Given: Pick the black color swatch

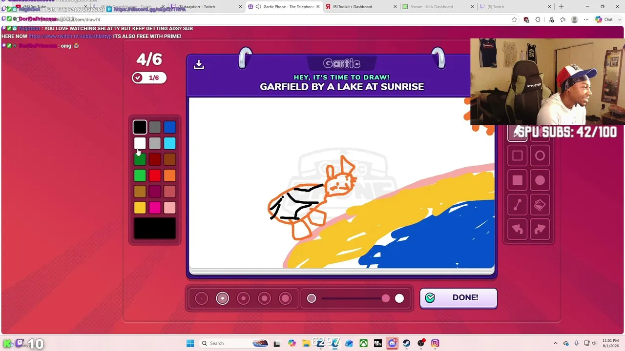Looking at the screenshot, I should tap(140, 127).
